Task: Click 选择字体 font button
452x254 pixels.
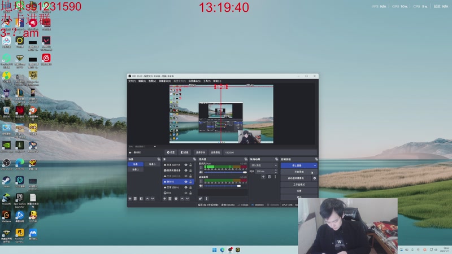Action: (x=201, y=152)
